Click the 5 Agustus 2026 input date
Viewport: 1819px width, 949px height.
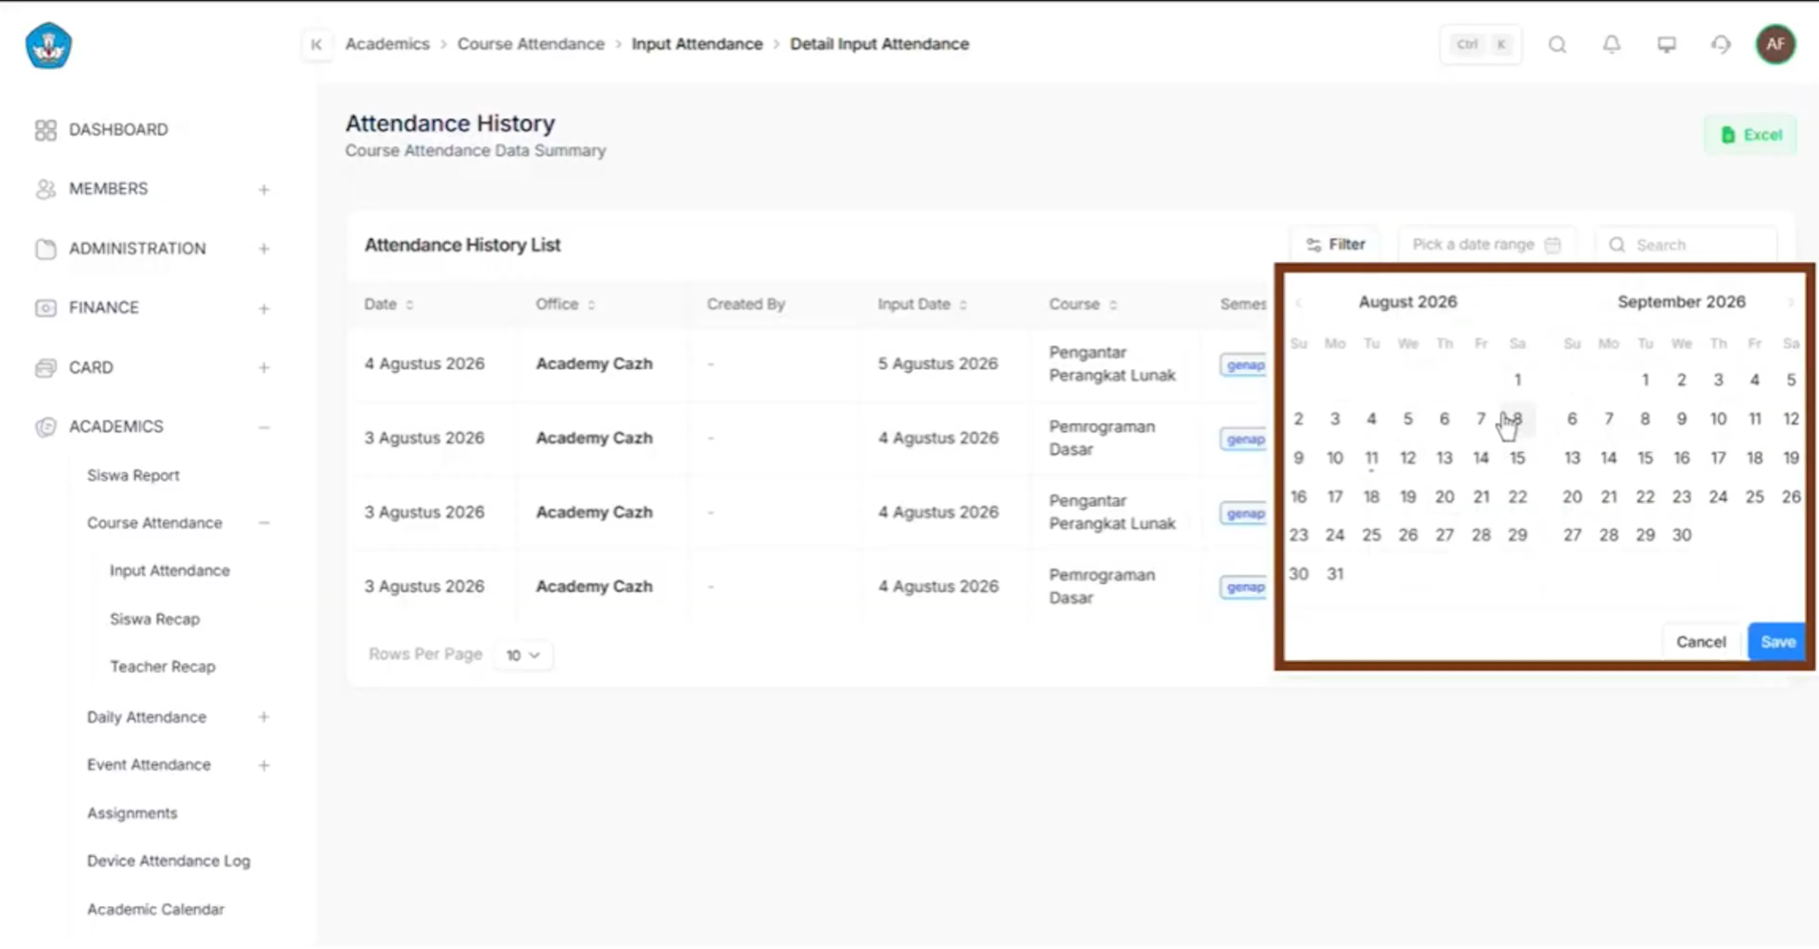pyautogui.click(x=937, y=364)
